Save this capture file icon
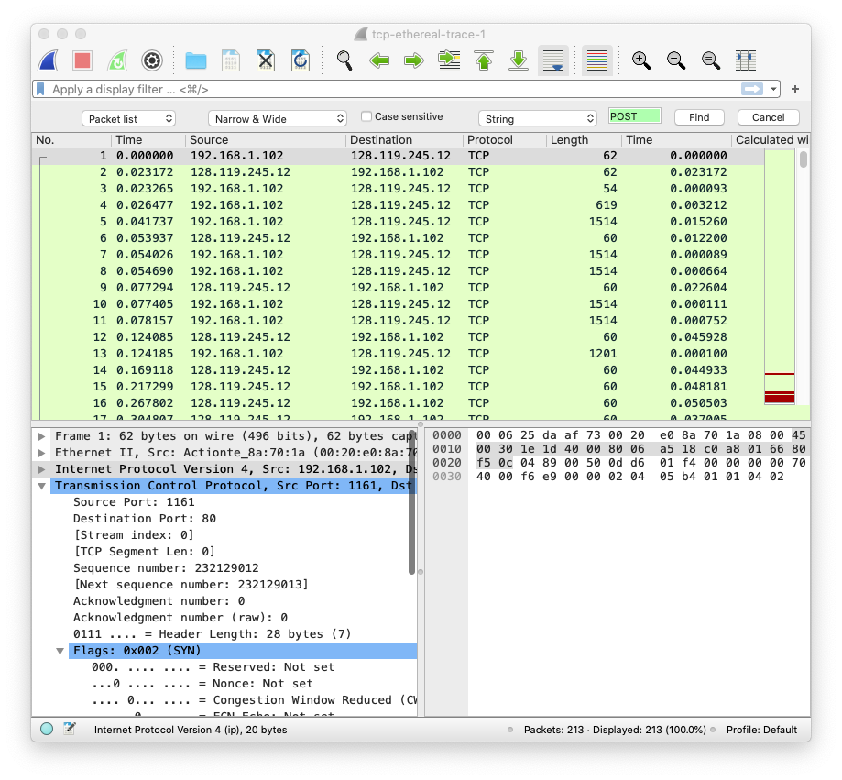 230,60
